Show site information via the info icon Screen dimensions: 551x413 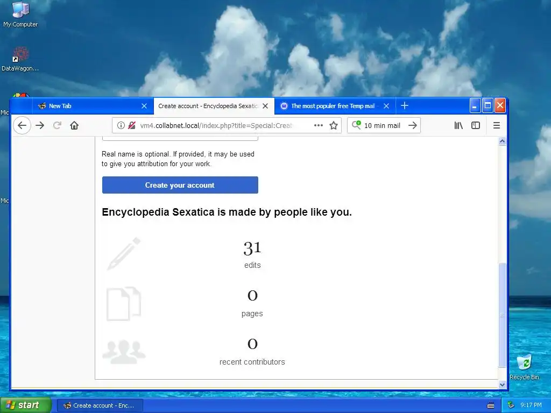121,125
